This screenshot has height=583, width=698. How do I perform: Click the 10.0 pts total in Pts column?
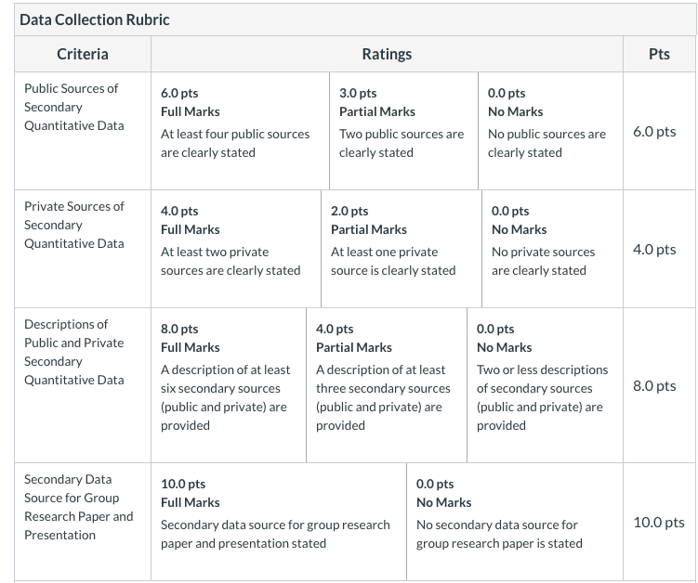(x=659, y=523)
